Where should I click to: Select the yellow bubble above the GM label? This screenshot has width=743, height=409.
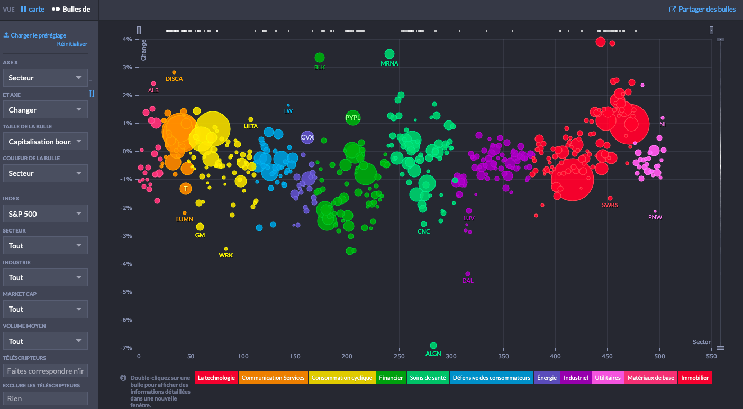tap(200, 227)
